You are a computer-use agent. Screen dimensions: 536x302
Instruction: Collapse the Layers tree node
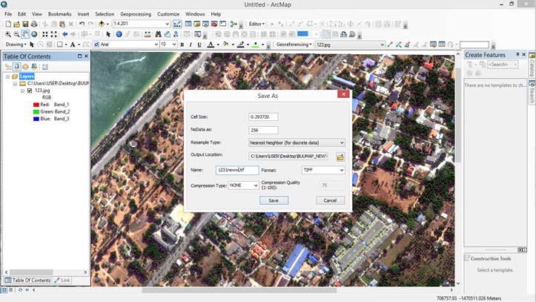(x=7, y=76)
